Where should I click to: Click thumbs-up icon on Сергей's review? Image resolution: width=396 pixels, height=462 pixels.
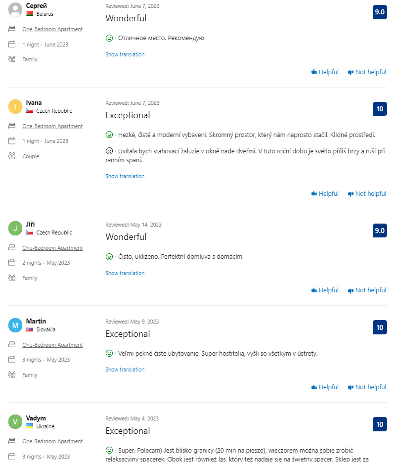pos(314,72)
